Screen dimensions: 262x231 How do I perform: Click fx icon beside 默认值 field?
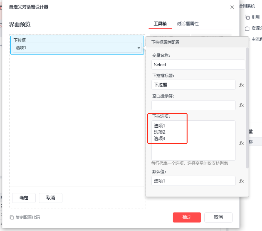241,181
